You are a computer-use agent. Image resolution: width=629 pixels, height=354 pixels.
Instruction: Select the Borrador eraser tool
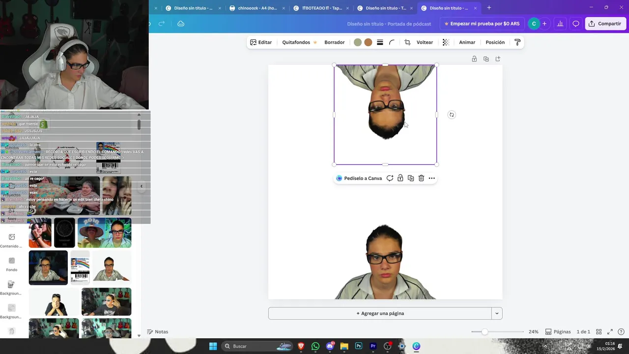click(x=334, y=42)
